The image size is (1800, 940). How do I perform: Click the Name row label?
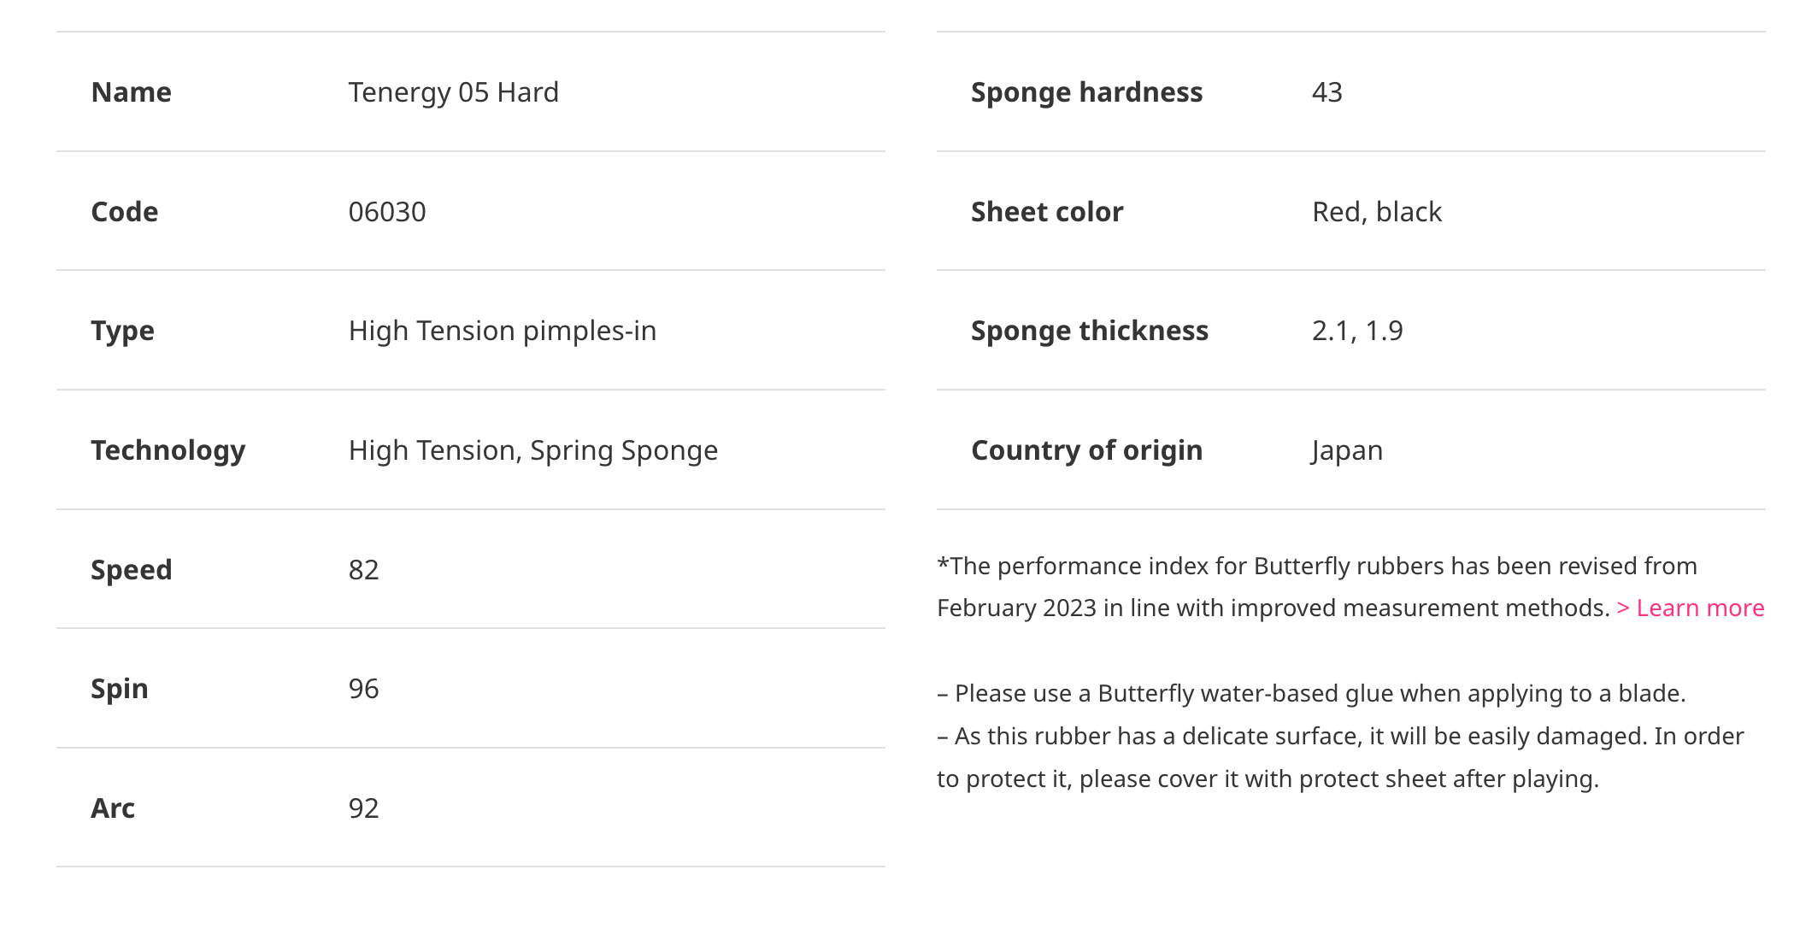click(x=131, y=92)
